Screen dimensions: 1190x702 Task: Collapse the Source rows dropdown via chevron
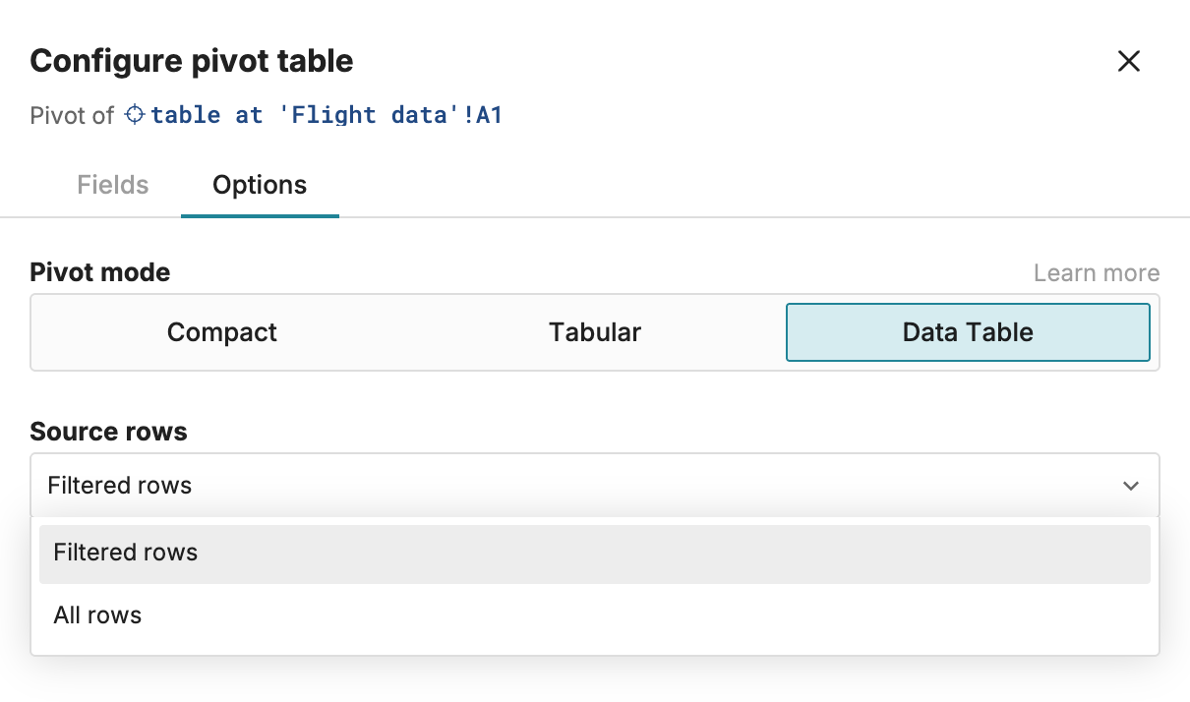point(1131,486)
